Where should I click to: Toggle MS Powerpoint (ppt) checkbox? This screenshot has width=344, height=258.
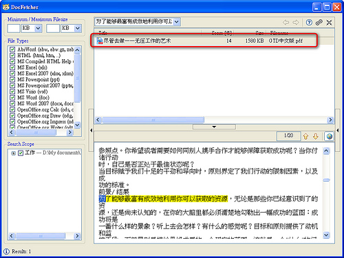[12, 79]
